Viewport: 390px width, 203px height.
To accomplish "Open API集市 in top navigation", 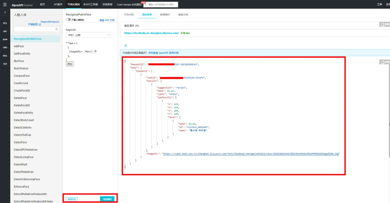I will coord(58,4).
